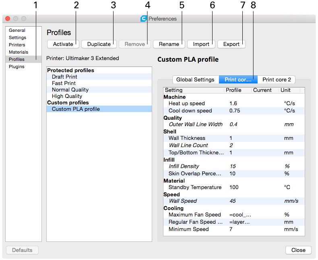This screenshot has height=260, width=318.
Task: Restore settings with Defaults button
Action: (22, 250)
